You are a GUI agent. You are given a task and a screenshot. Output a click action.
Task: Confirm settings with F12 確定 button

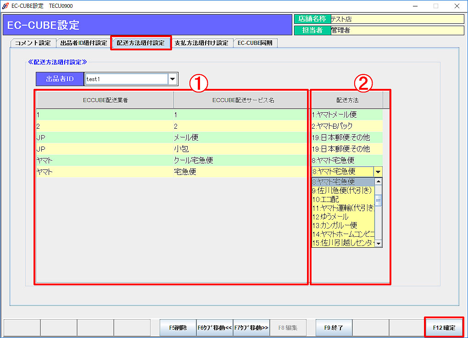tap(444, 327)
